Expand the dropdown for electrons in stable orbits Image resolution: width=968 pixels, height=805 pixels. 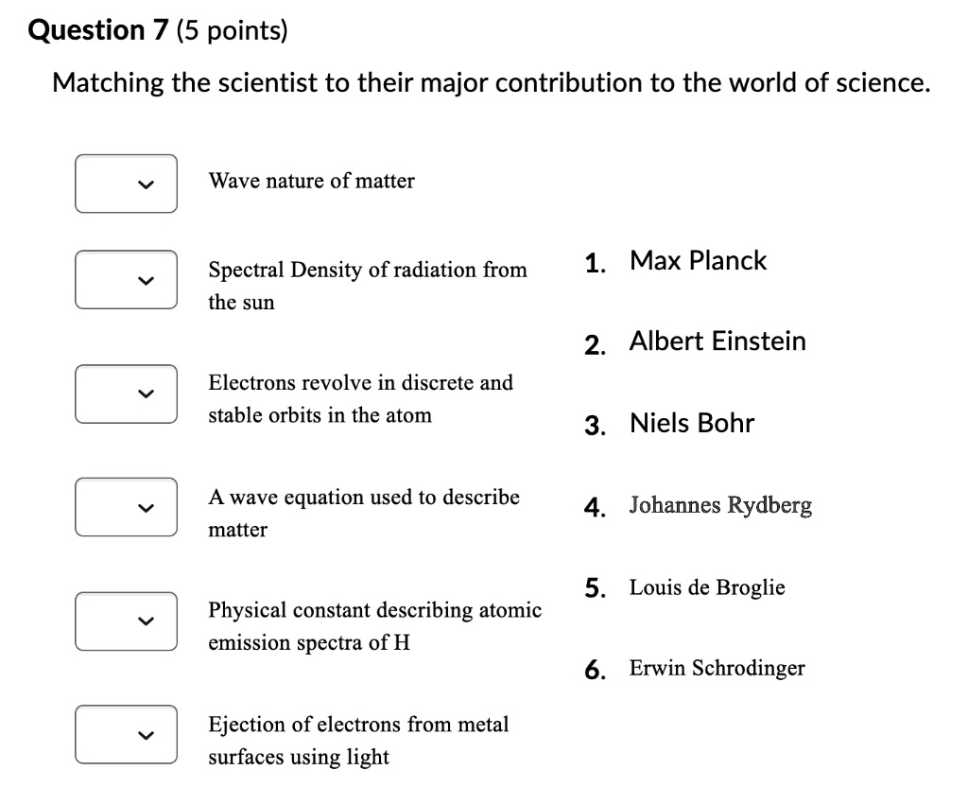pyautogui.click(x=126, y=394)
